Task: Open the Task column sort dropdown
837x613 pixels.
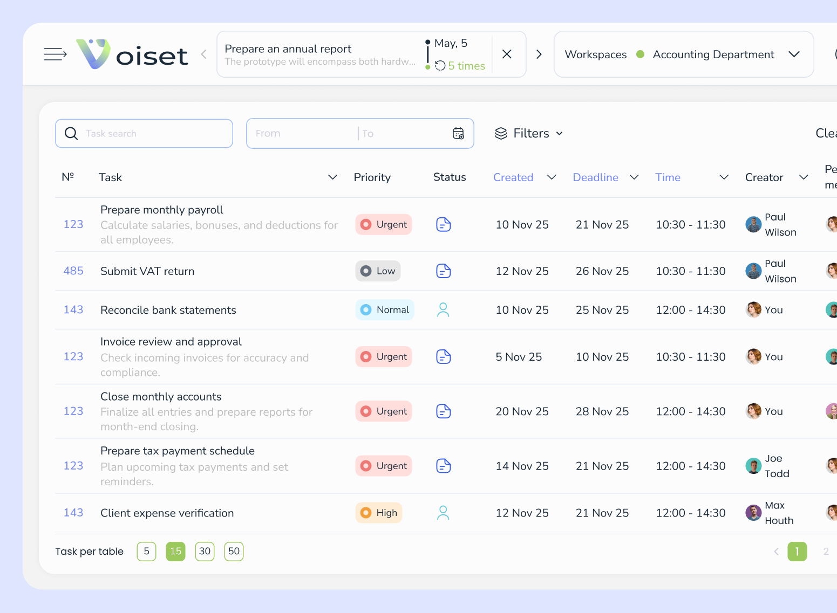Action: tap(332, 177)
